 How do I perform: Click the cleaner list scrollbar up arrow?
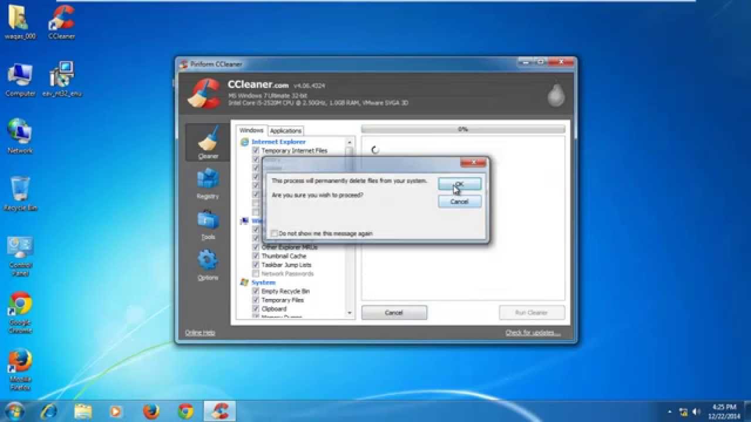[x=350, y=142]
